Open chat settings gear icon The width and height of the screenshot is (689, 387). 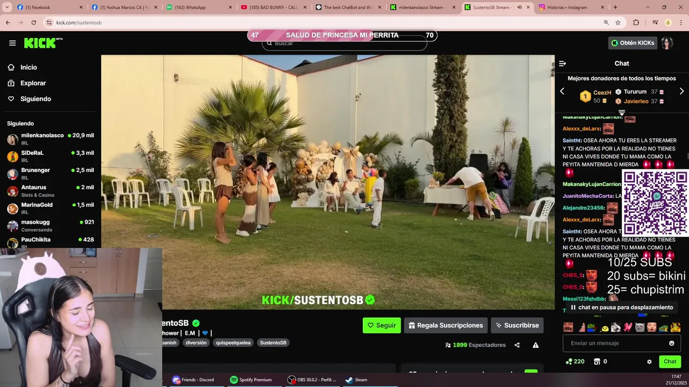pyautogui.click(x=649, y=362)
